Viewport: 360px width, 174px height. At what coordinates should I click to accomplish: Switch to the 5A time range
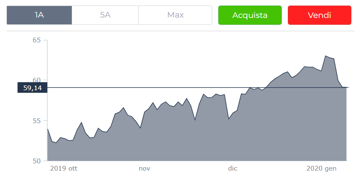(x=105, y=15)
